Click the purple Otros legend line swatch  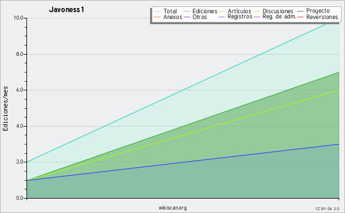(x=186, y=17)
